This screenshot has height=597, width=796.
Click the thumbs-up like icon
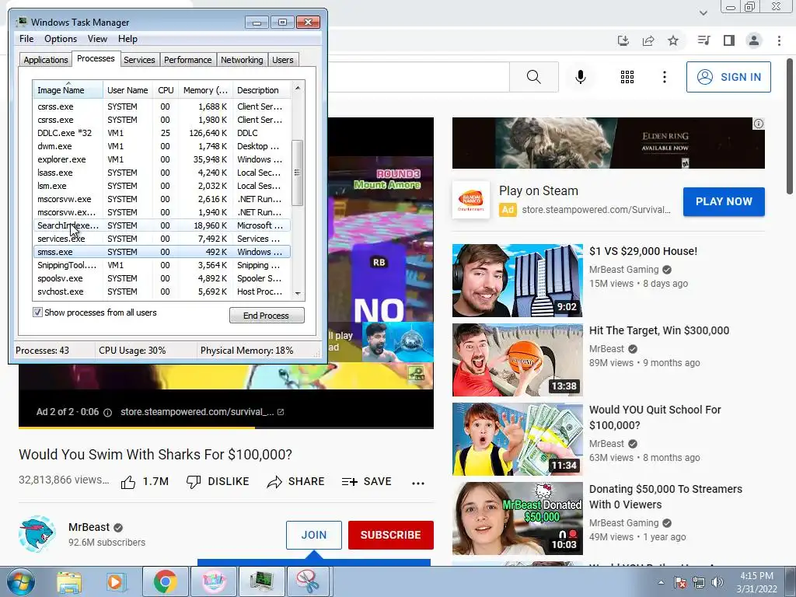(128, 482)
